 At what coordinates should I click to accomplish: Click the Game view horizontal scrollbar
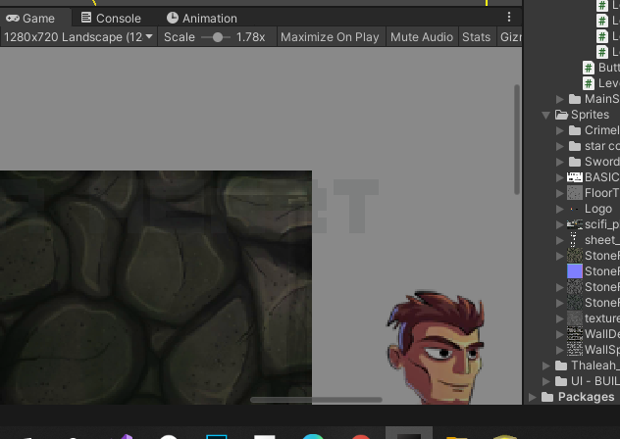(316, 400)
